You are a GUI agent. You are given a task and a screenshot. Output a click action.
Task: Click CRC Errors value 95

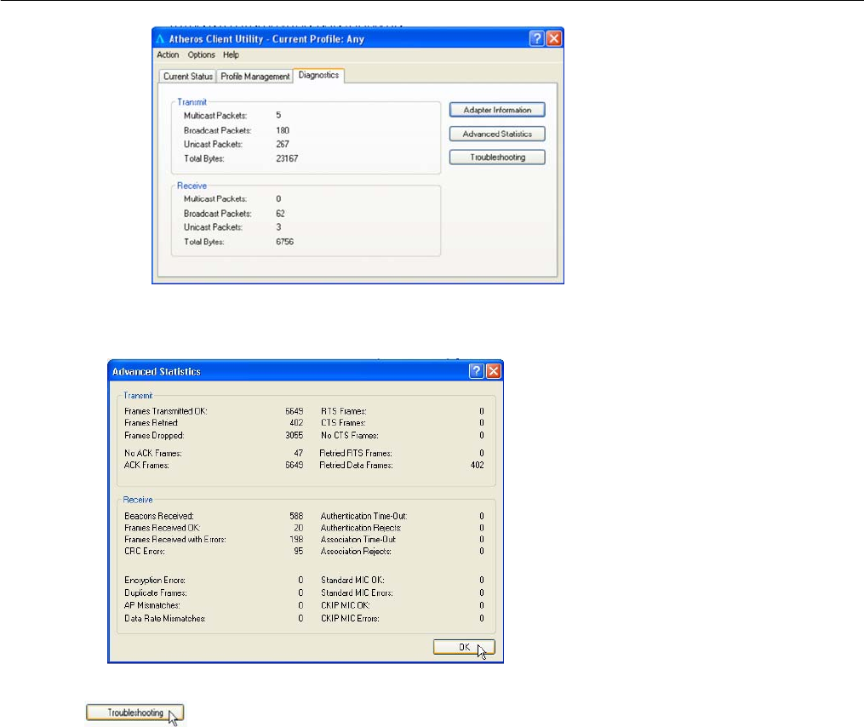click(298, 551)
